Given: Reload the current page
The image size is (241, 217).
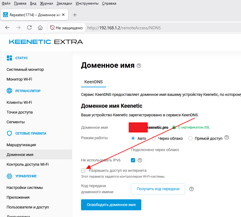Looking at the screenshot, I should click(29, 27).
